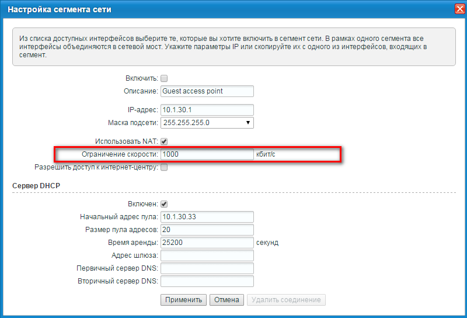Screen dimensions: 467x318
Task: Click the Ограничение скорости field
Action: click(x=207, y=154)
